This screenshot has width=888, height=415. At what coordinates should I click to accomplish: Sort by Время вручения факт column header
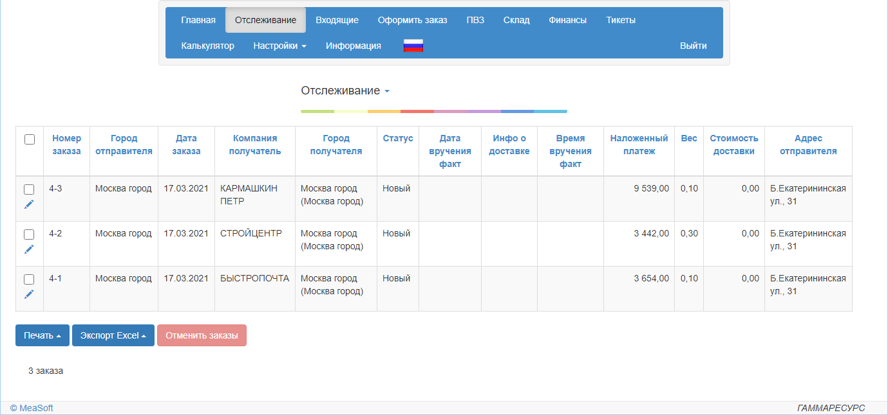pyautogui.click(x=571, y=151)
